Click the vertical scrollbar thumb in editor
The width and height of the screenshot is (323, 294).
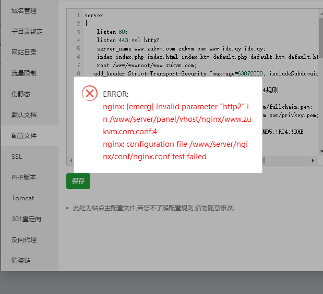click(x=321, y=37)
